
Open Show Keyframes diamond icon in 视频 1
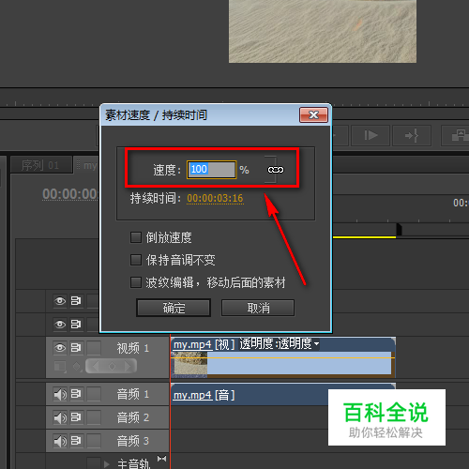76,366
